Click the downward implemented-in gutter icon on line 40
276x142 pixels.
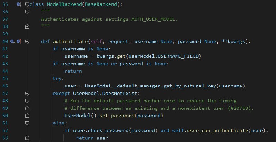pos(13,41)
